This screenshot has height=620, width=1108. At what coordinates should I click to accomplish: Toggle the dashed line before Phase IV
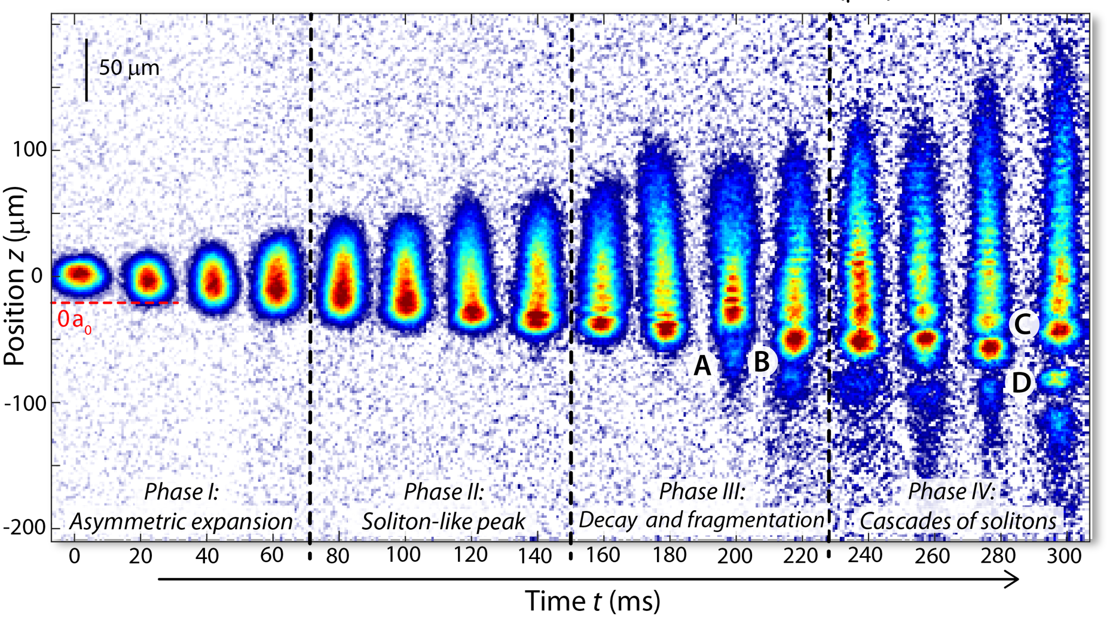coord(830,270)
